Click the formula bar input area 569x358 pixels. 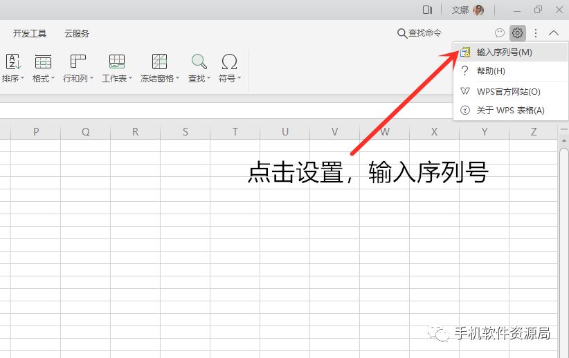tap(225, 111)
